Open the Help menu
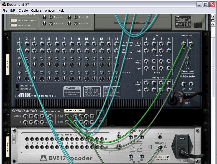This screenshot has height=164, width=217. click(61, 11)
